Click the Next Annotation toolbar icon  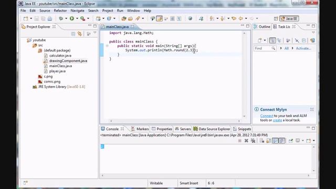212,19
